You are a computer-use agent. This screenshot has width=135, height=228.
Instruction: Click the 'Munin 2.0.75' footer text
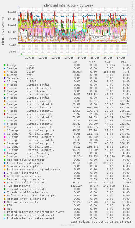[67, 225]
